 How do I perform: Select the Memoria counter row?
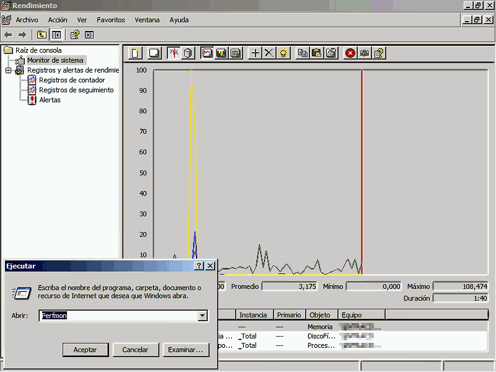coord(353,327)
